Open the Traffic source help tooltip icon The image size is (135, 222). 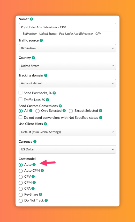coord(41,40)
